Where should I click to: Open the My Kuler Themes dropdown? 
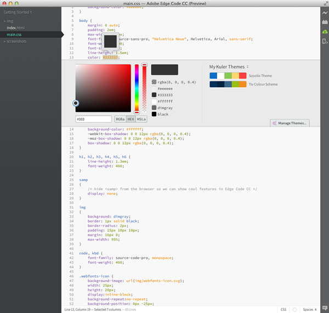[x=229, y=67]
